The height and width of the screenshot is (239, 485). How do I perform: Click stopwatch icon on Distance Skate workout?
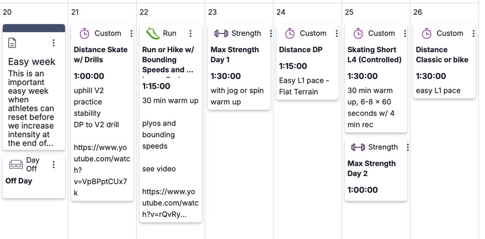pyautogui.click(x=85, y=33)
